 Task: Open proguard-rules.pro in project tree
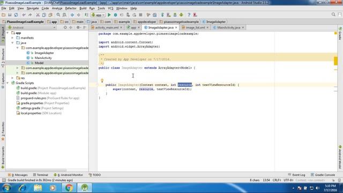33,98
